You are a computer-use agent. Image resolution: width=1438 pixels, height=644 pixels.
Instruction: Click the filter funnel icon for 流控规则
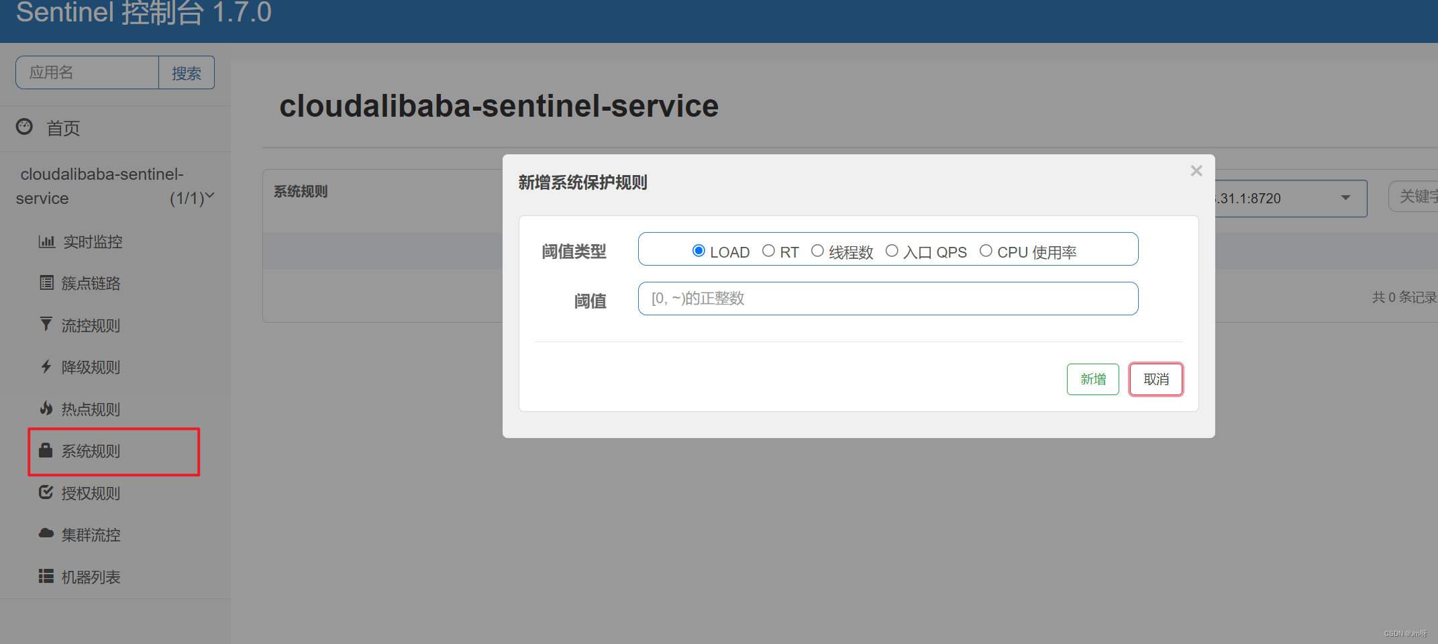click(x=46, y=325)
